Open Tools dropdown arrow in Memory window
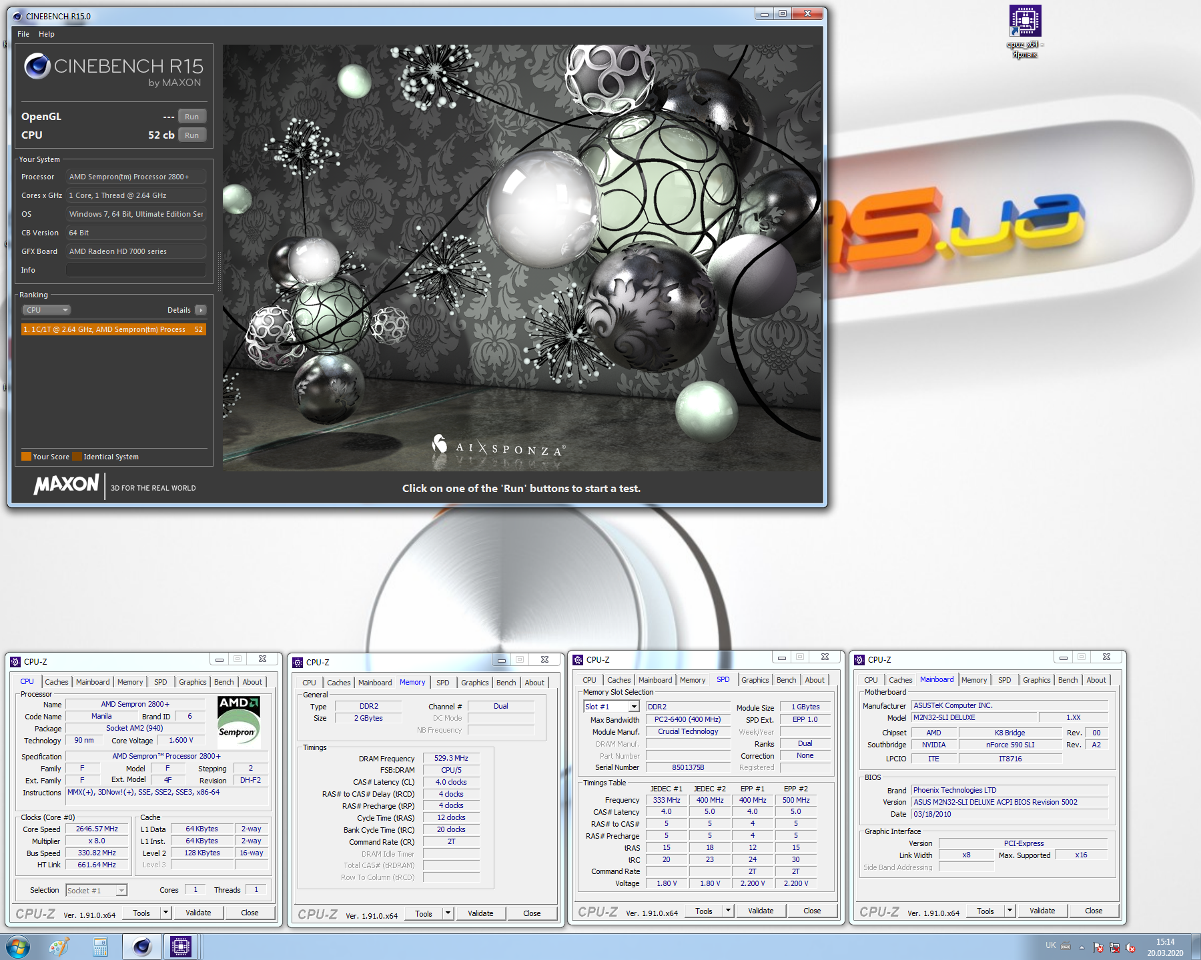The height and width of the screenshot is (960, 1201). (x=448, y=913)
